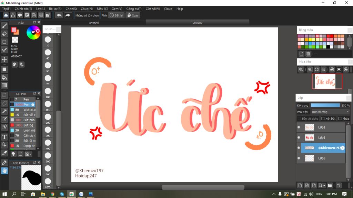
Task: Click the taskbar volume icon
Action: pos(311,194)
